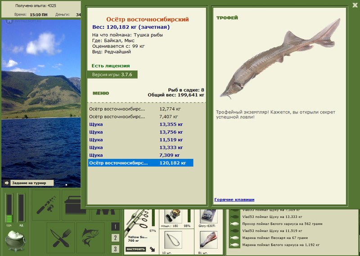
Task: Click the Glory-630Ti line slot
Action: tap(208, 216)
